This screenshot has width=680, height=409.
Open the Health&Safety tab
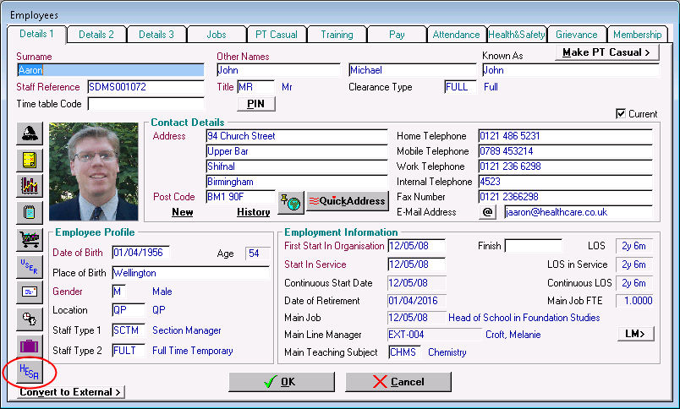(x=517, y=35)
